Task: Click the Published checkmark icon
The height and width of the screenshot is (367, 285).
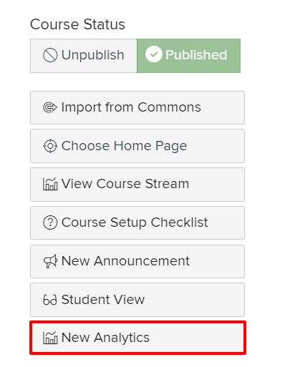Action: tap(154, 54)
